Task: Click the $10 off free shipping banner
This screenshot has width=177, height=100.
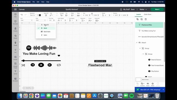Action: [150, 89]
